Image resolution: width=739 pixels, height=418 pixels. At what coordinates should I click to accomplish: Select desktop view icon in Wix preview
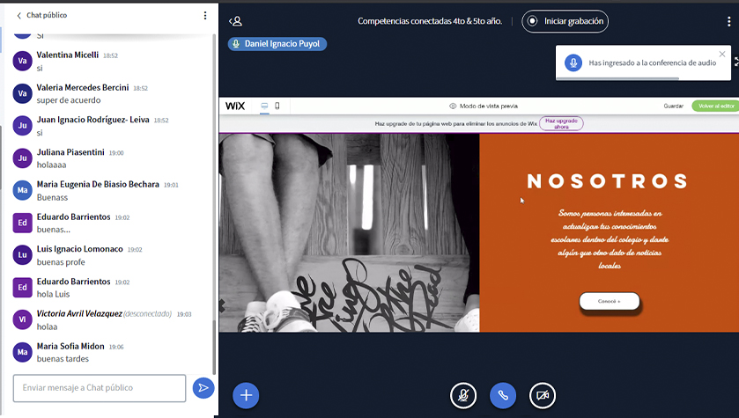tap(262, 106)
